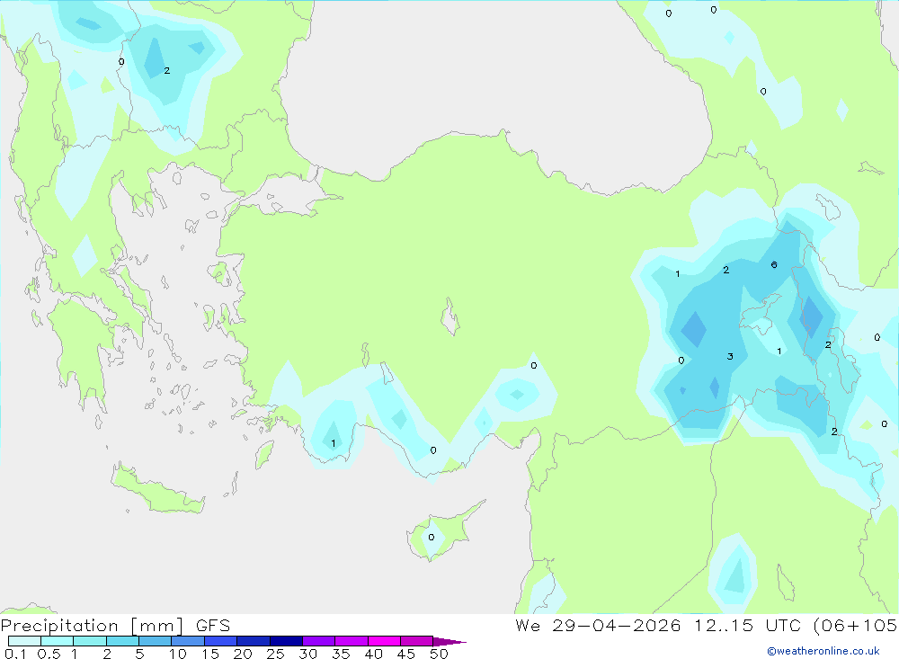The width and height of the screenshot is (899, 659).
Task: Select the 35–40 mm legend color swatch
Action: (x=351, y=641)
